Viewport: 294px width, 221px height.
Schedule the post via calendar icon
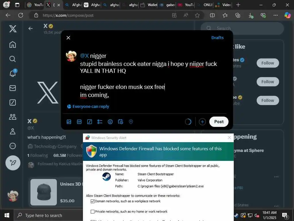(120, 122)
